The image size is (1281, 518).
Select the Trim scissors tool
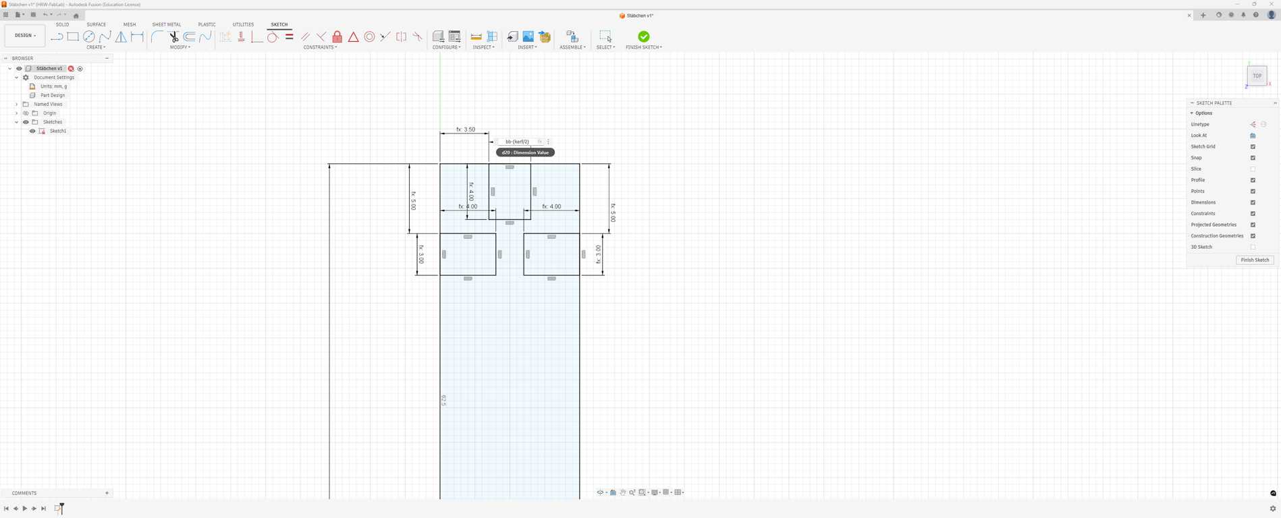coord(173,37)
